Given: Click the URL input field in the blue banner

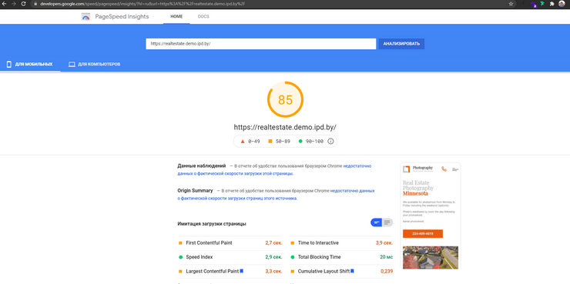Looking at the screenshot, I should (x=261, y=44).
